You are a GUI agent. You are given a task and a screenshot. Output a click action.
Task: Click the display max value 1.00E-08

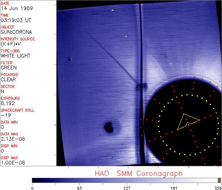click(x=11, y=163)
